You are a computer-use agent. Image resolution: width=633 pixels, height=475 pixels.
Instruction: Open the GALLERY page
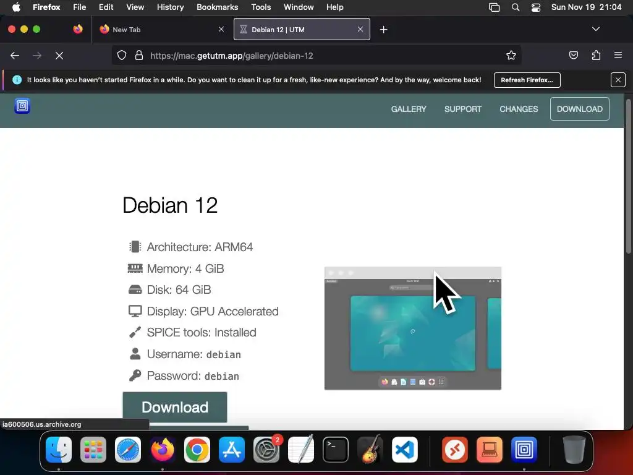click(409, 109)
